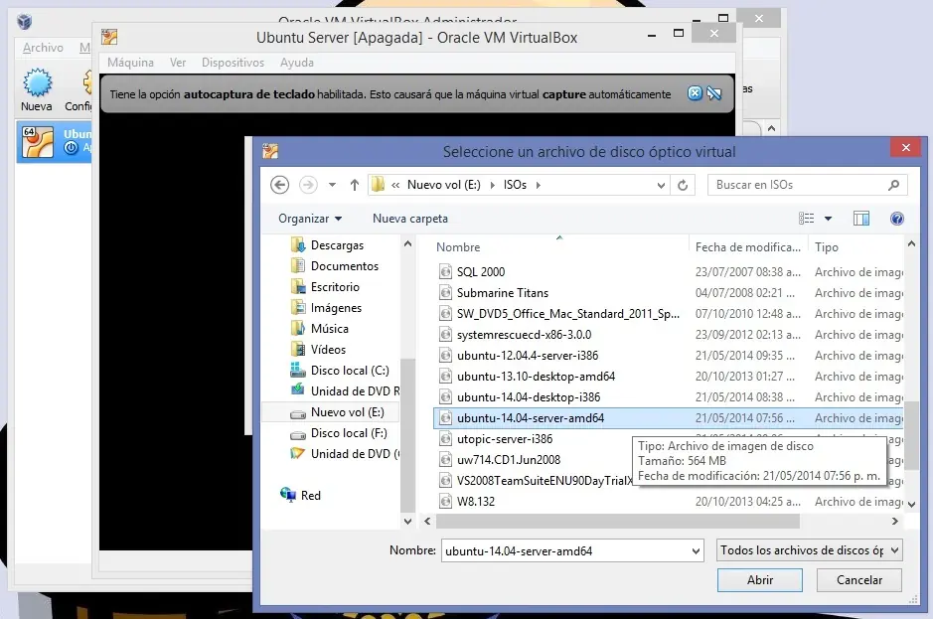Click the horizontal scrollbar of file list
933x619 pixels.
(618, 522)
